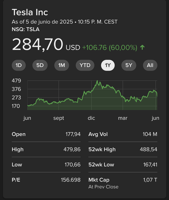Click the chart peak near dic
The width and height of the screenshot is (169, 200).
97,81
